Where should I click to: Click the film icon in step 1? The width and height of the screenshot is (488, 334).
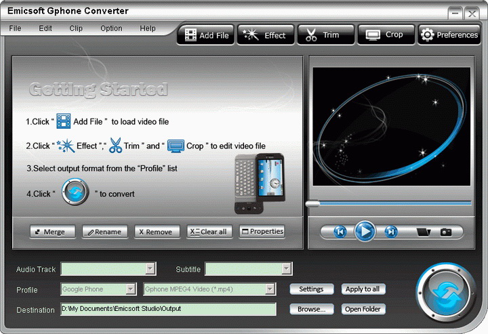[64, 121]
